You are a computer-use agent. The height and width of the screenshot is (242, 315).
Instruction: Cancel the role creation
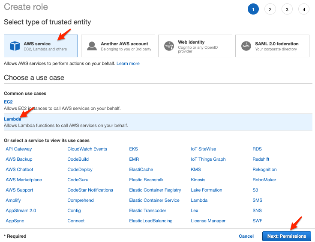pyautogui.click(x=246, y=236)
